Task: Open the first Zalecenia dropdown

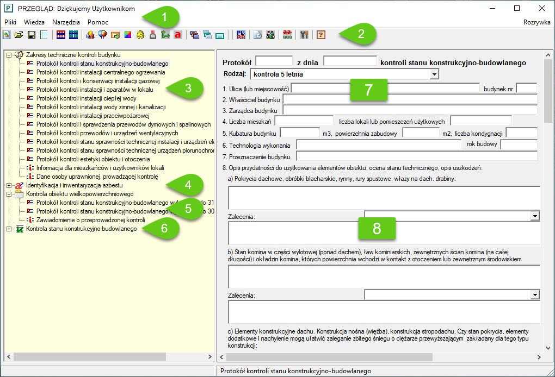Action: pyautogui.click(x=534, y=216)
